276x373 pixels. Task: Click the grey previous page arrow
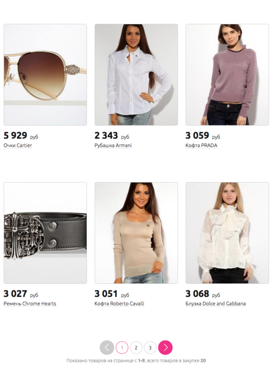click(107, 347)
